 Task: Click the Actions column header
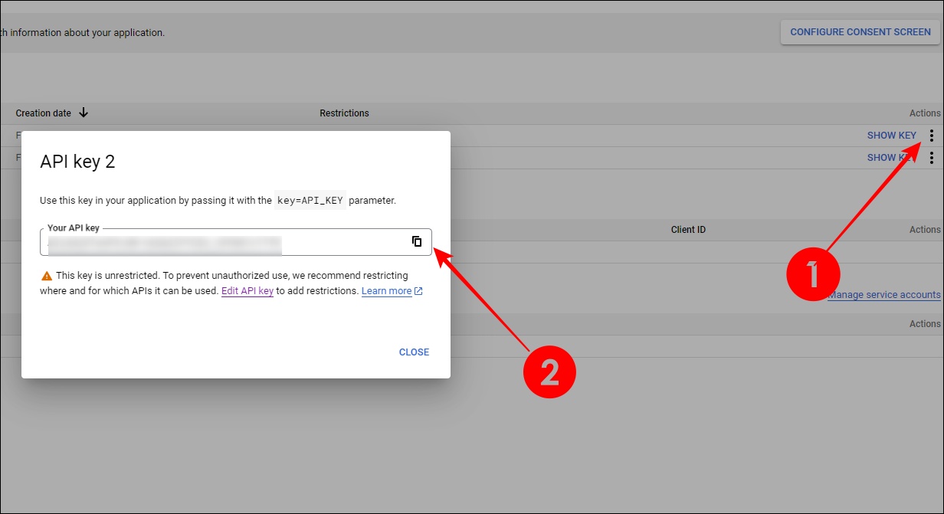pyautogui.click(x=926, y=113)
